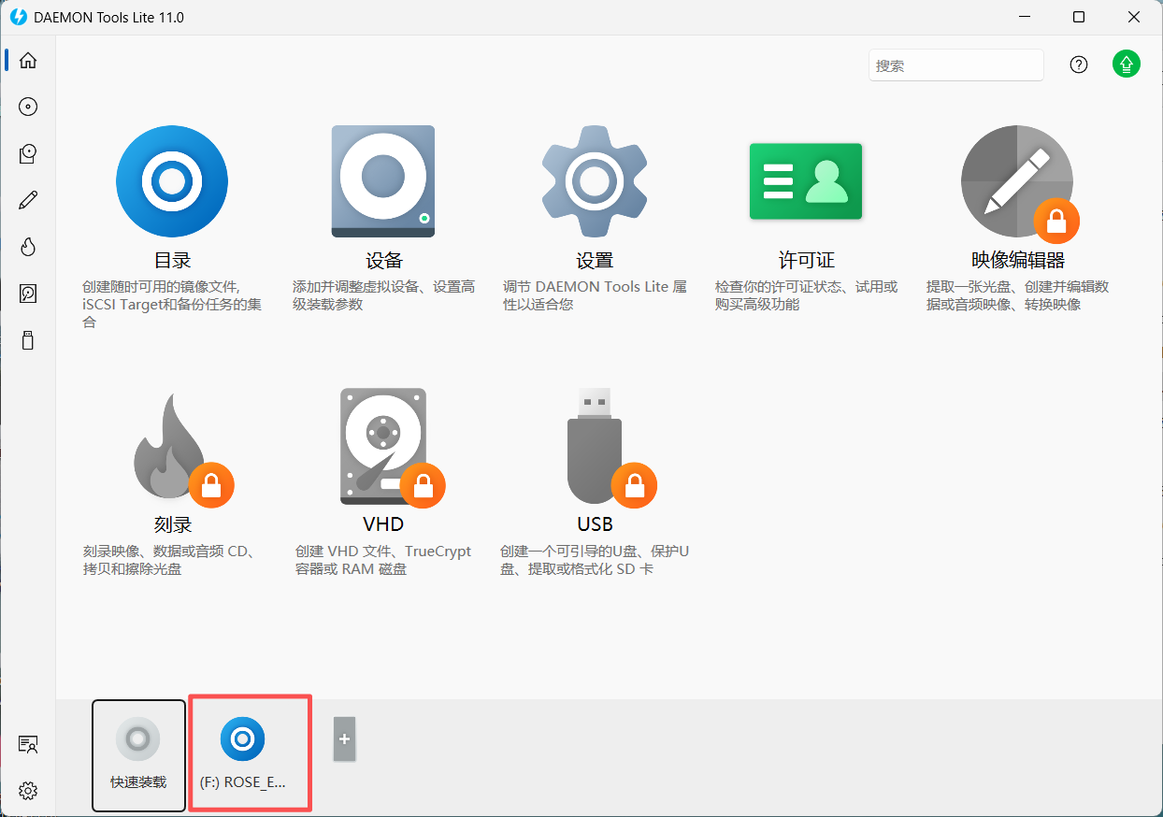Add a new drive with the plus tile
Viewport: 1163px width, 817px height.
[x=344, y=738]
